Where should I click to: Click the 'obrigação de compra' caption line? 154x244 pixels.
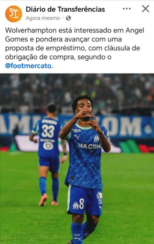pyautogui.click(x=58, y=57)
